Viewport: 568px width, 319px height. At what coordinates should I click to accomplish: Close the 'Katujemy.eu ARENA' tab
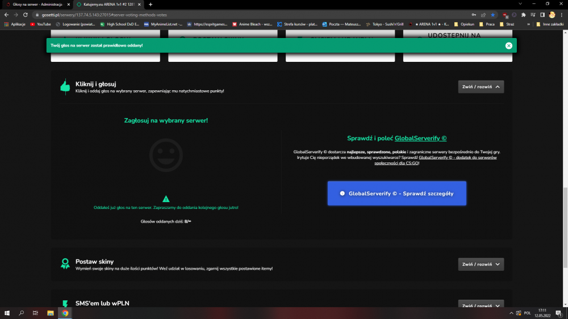click(x=139, y=5)
